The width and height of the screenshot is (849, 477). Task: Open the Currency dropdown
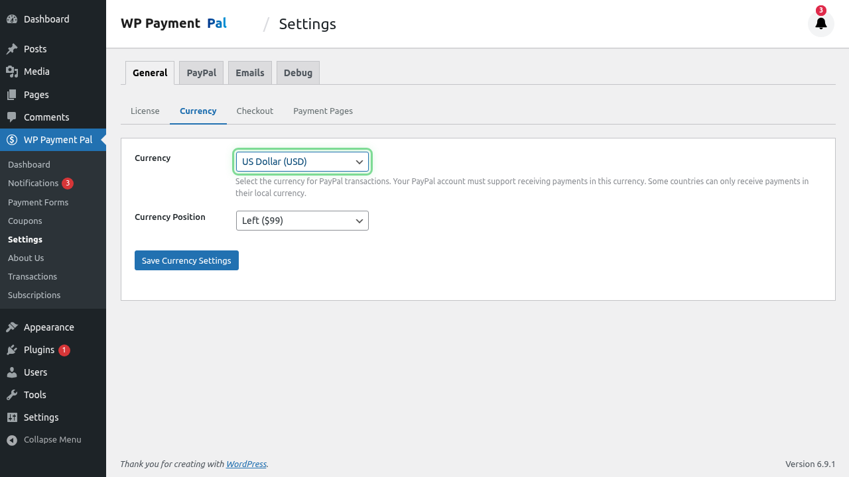tap(302, 162)
